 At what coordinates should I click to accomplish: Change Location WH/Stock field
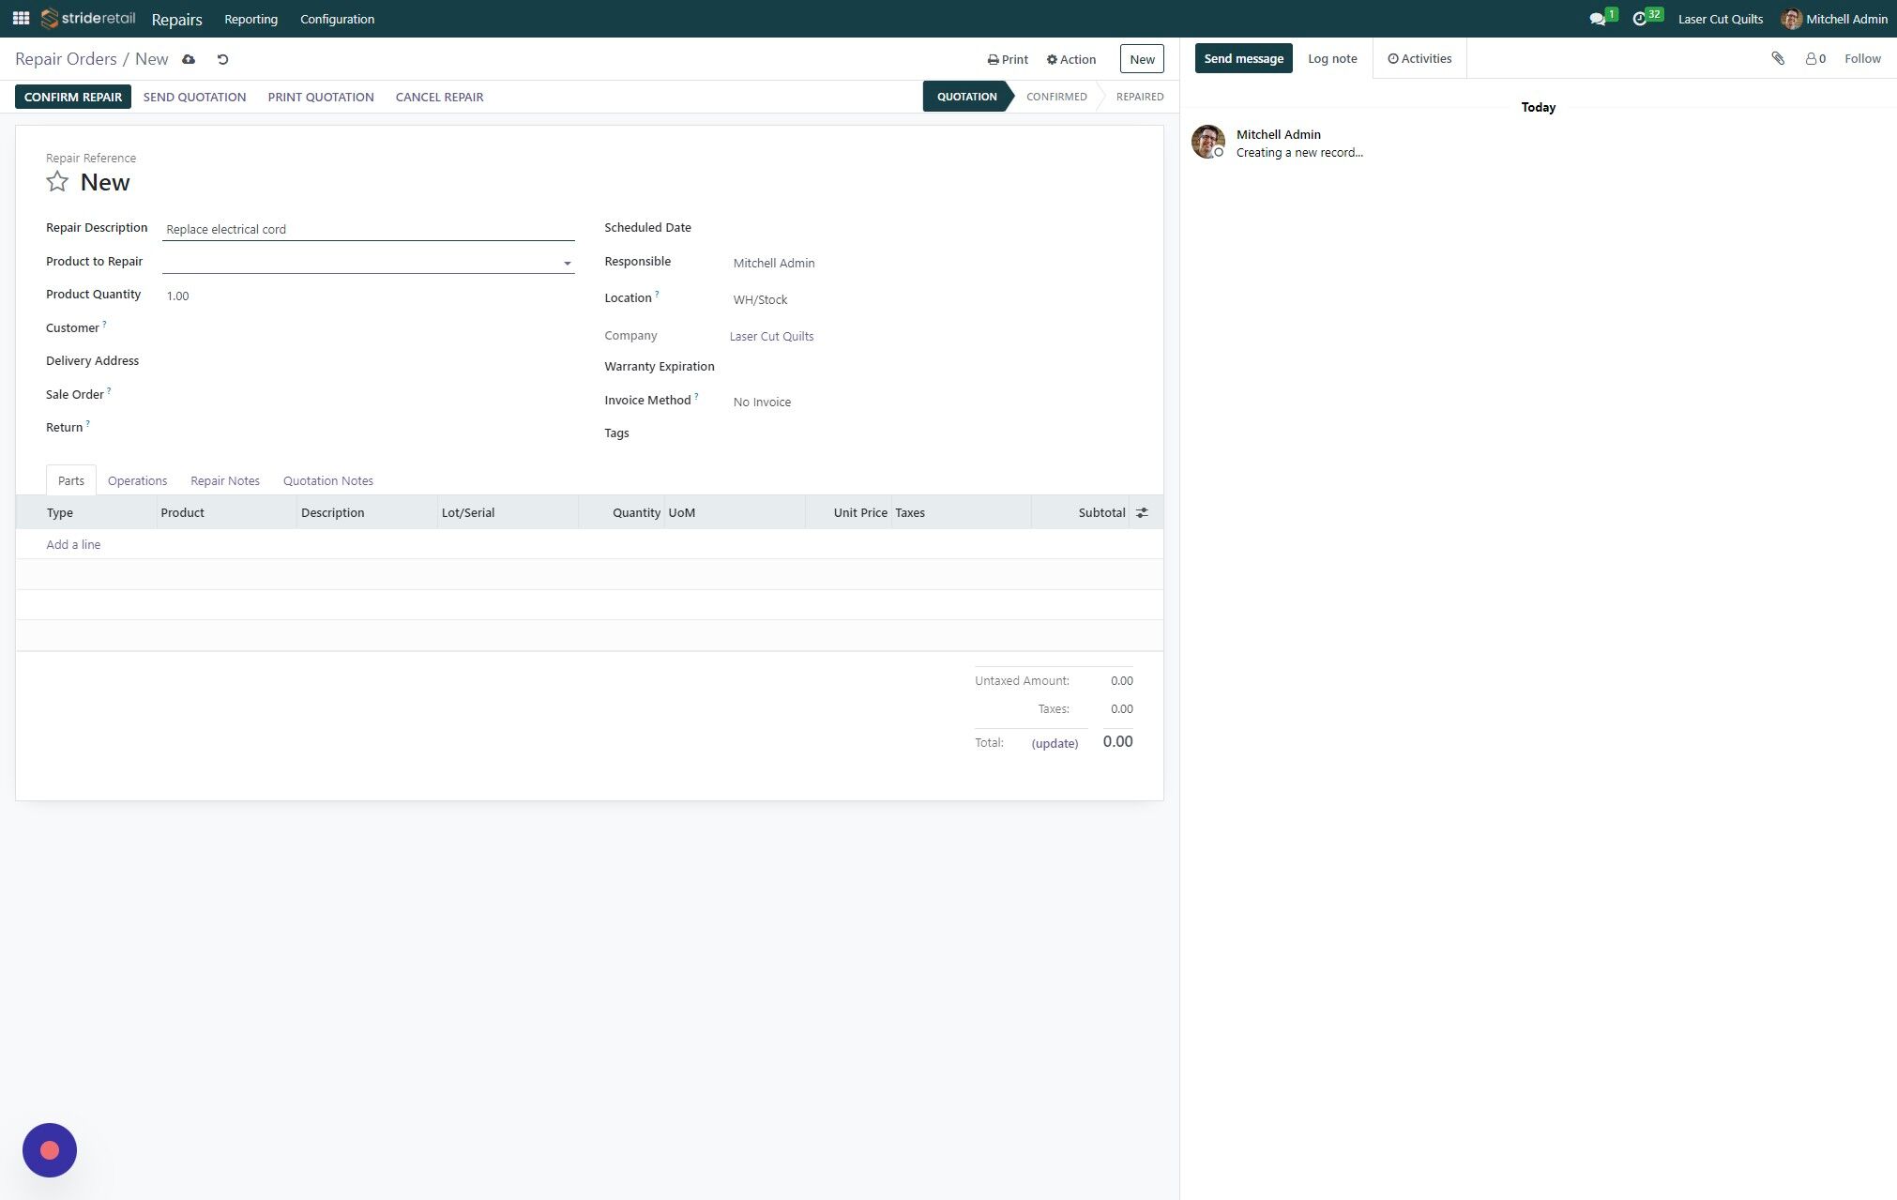[931, 299]
